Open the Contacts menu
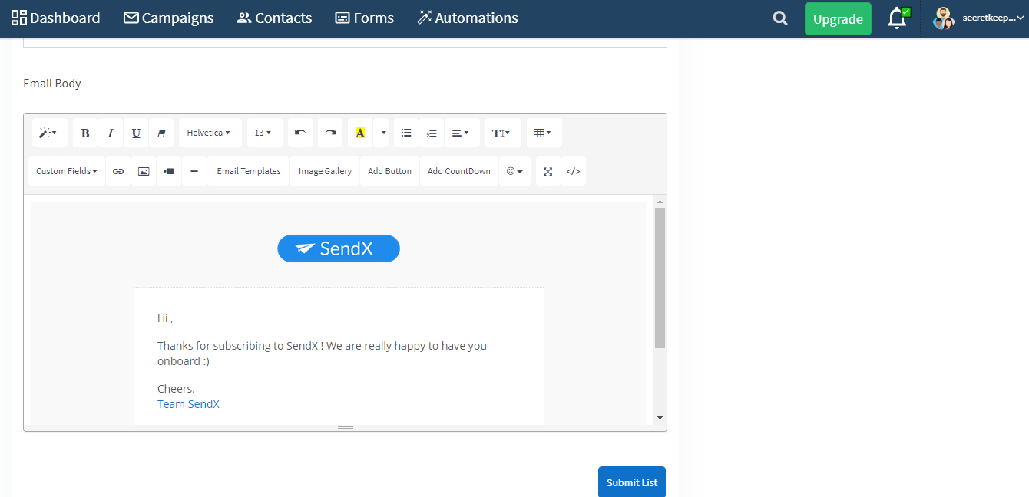The height and width of the screenshot is (497, 1029). pos(274,18)
